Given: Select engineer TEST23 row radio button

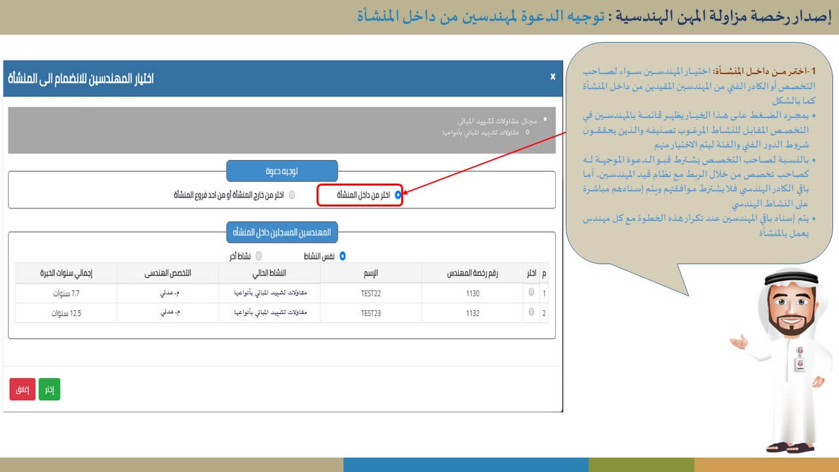Looking at the screenshot, I should point(531,313).
